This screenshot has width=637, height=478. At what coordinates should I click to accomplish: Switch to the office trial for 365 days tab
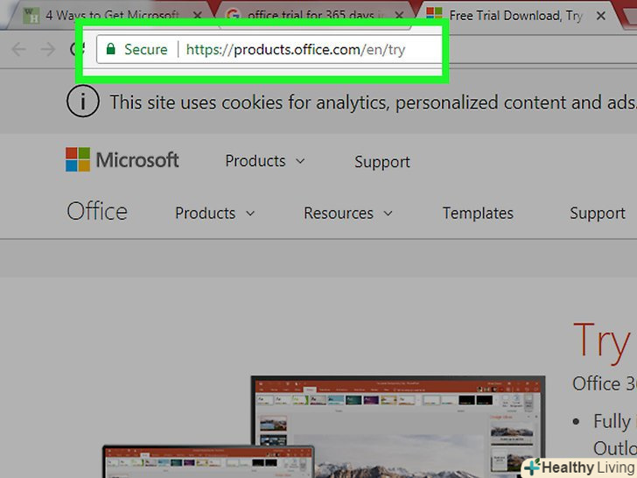click(315, 16)
